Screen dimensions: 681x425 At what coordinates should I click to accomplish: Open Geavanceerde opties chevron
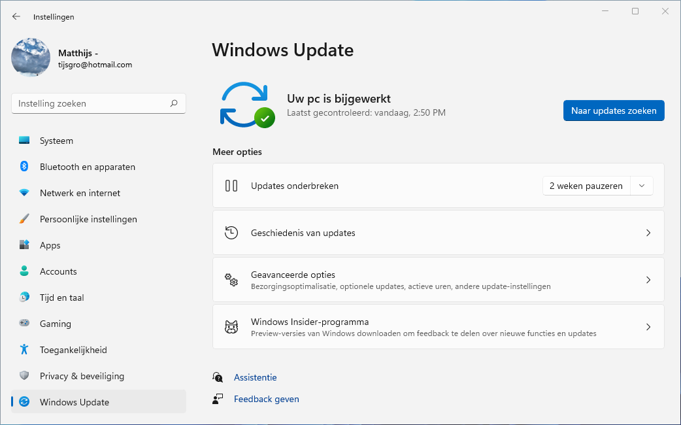pos(648,280)
